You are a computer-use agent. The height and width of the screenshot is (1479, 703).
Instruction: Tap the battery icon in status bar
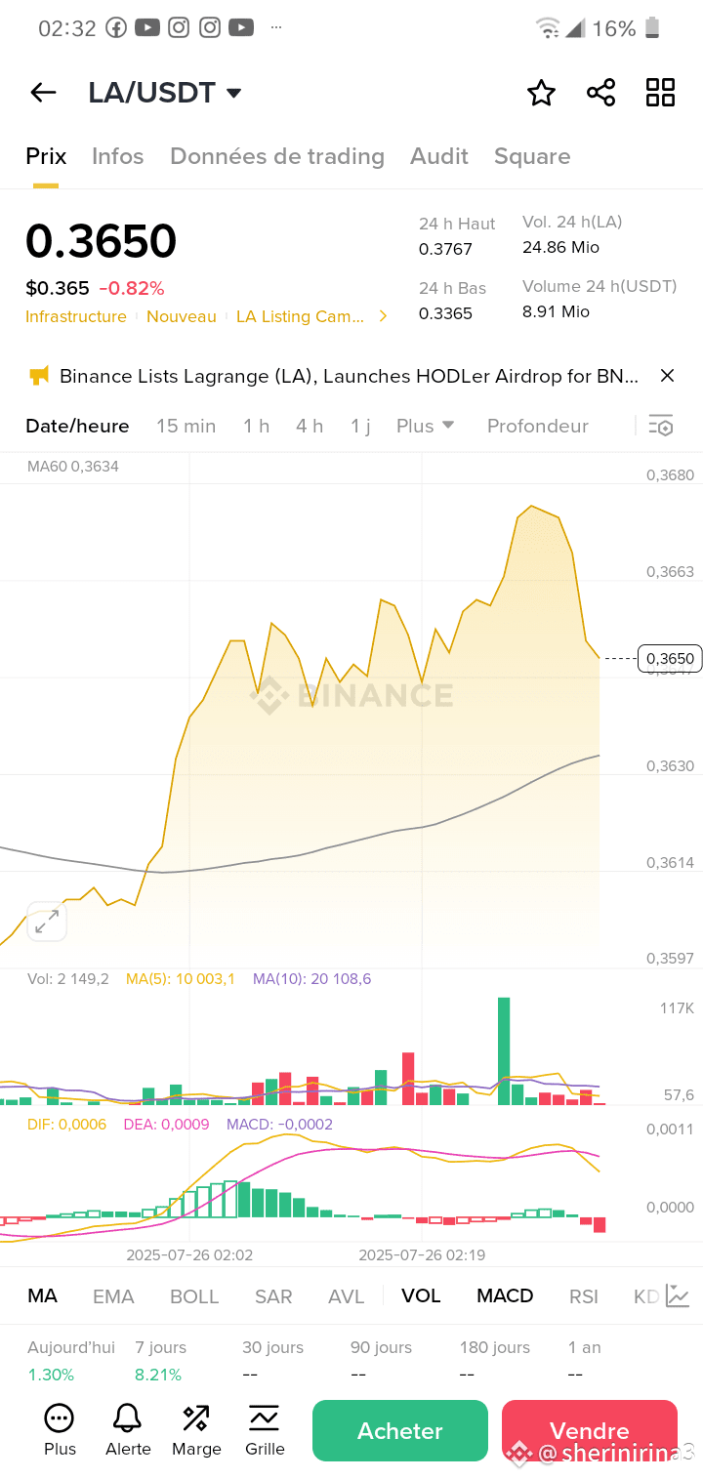[652, 28]
